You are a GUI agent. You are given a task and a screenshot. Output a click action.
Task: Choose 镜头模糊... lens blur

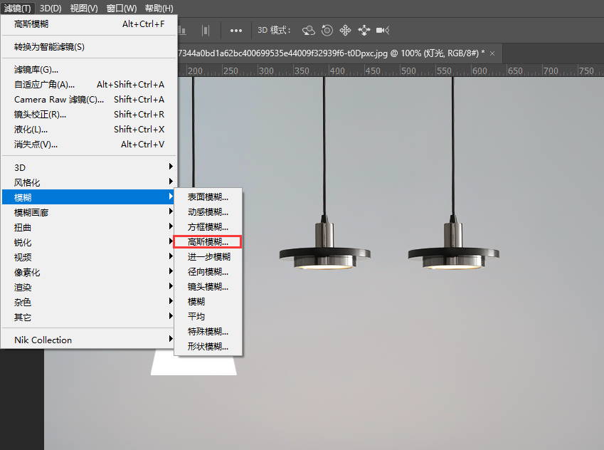tap(208, 287)
